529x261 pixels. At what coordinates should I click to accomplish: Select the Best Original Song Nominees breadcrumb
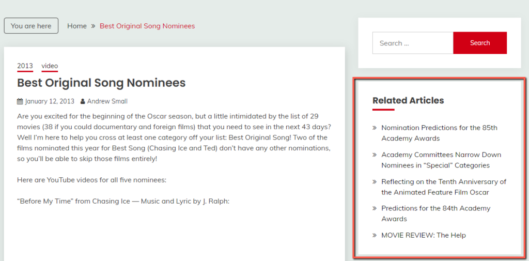147,26
